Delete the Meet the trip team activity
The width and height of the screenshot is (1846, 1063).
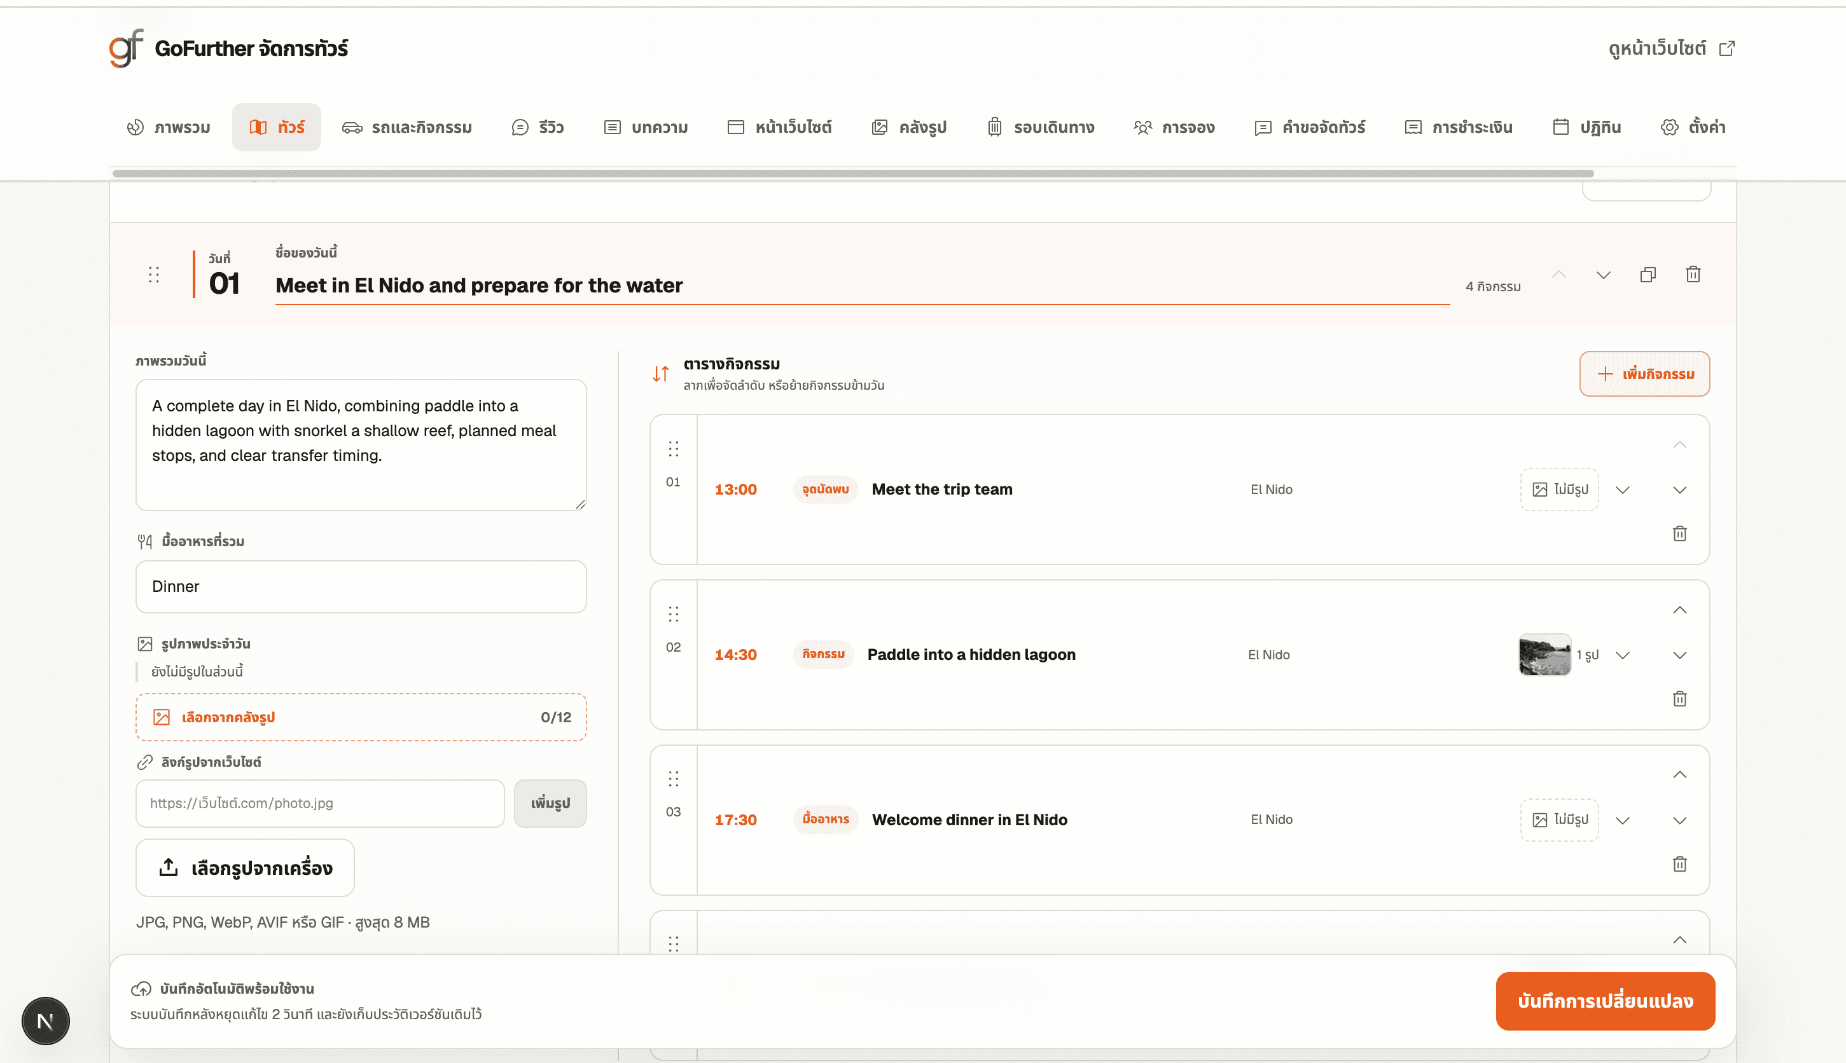coord(1680,533)
